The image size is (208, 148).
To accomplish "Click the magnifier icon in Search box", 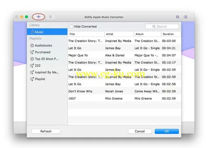I will coord(154,26).
